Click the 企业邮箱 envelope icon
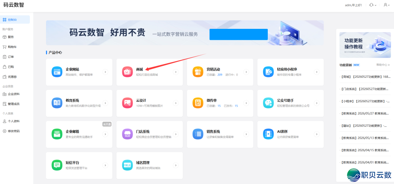Screen dimensions: 394x184 coord(57,134)
